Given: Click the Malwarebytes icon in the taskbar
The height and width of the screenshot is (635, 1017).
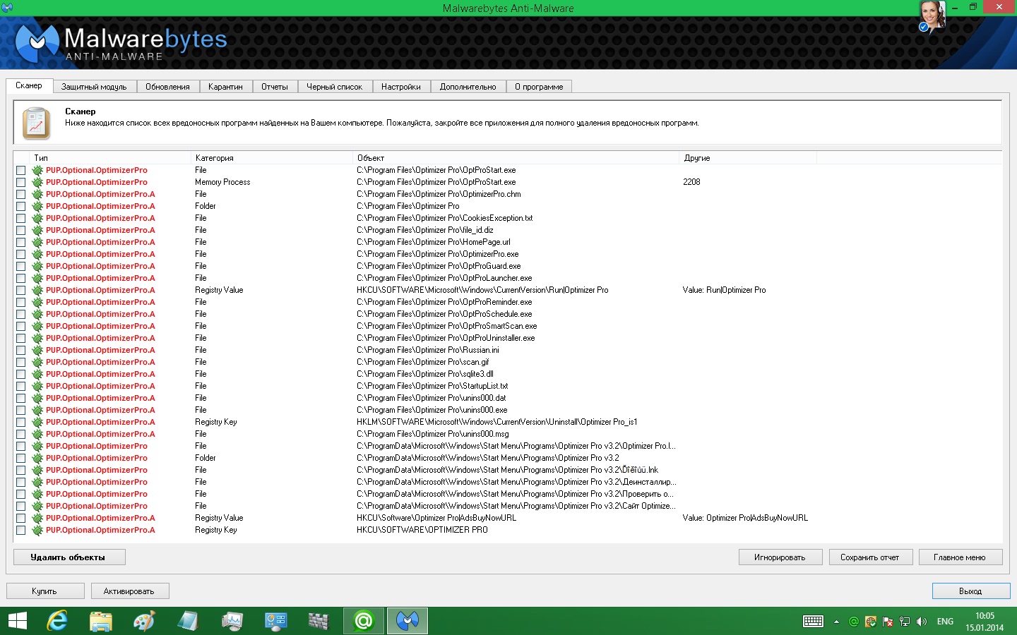Looking at the screenshot, I should pos(408,621).
